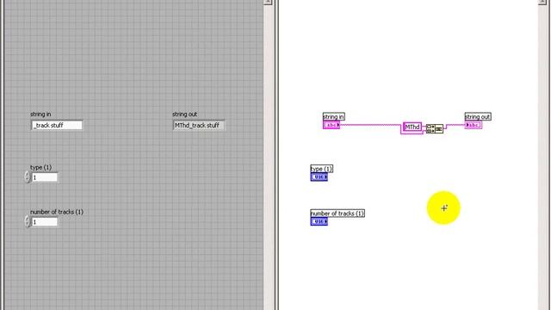Select the 'string in' terminal on block diagram

pyautogui.click(x=331, y=125)
